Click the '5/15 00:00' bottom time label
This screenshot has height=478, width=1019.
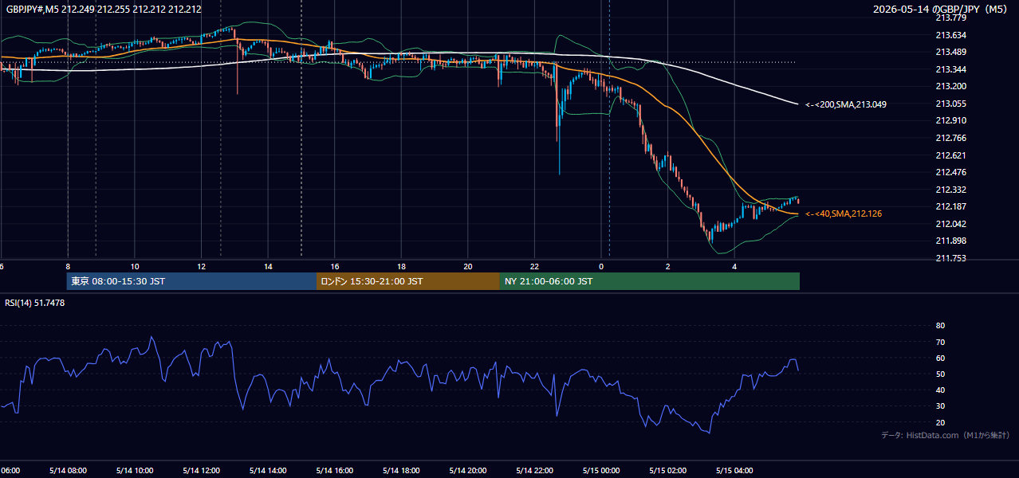(x=601, y=471)
